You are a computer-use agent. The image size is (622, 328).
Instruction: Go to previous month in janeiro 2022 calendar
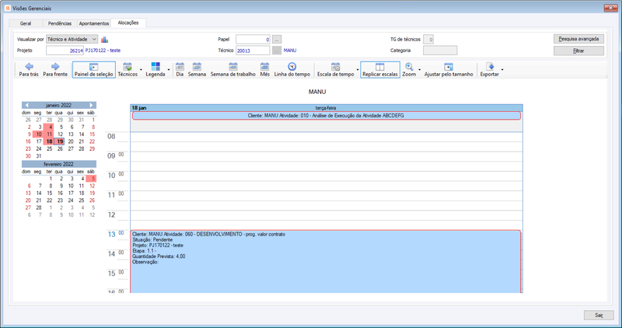coord(26,105)
